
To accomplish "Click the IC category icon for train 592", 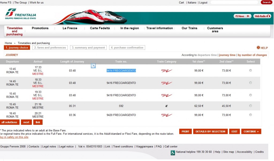I will [166, 106].
